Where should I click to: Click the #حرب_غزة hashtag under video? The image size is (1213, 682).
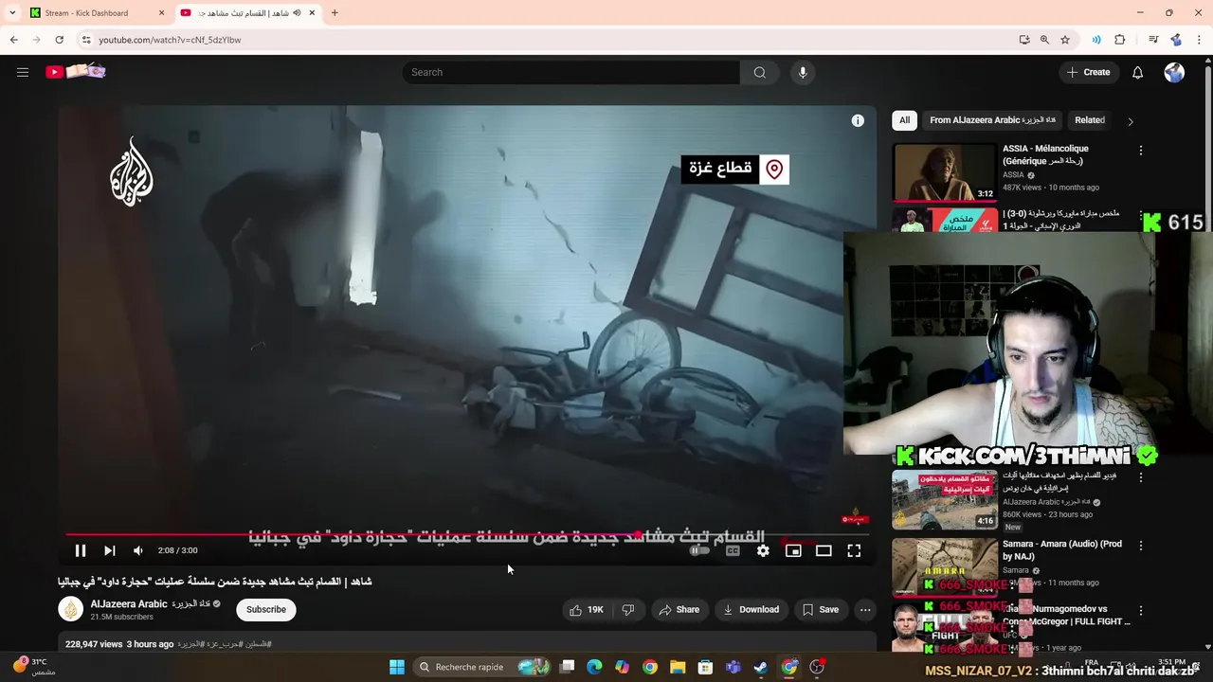point(226,644)
